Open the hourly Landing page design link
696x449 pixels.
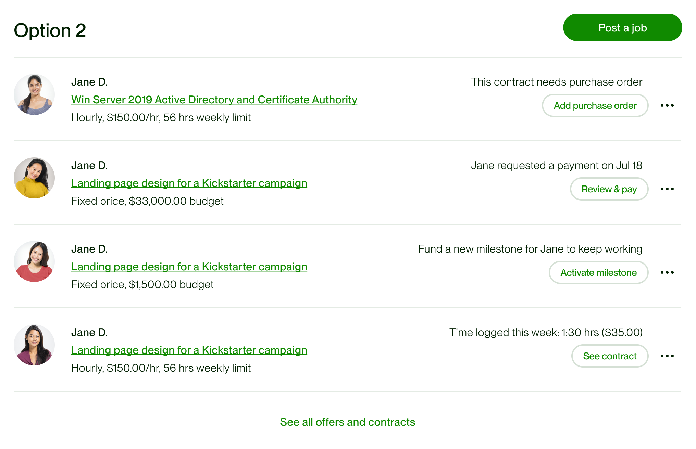point(189,350)
